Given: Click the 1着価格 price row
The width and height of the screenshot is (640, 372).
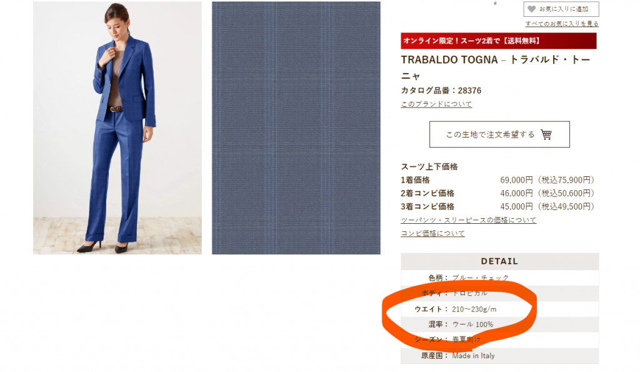Looking at the screenshot, I should pyautogui.click(x=498, y=180).
